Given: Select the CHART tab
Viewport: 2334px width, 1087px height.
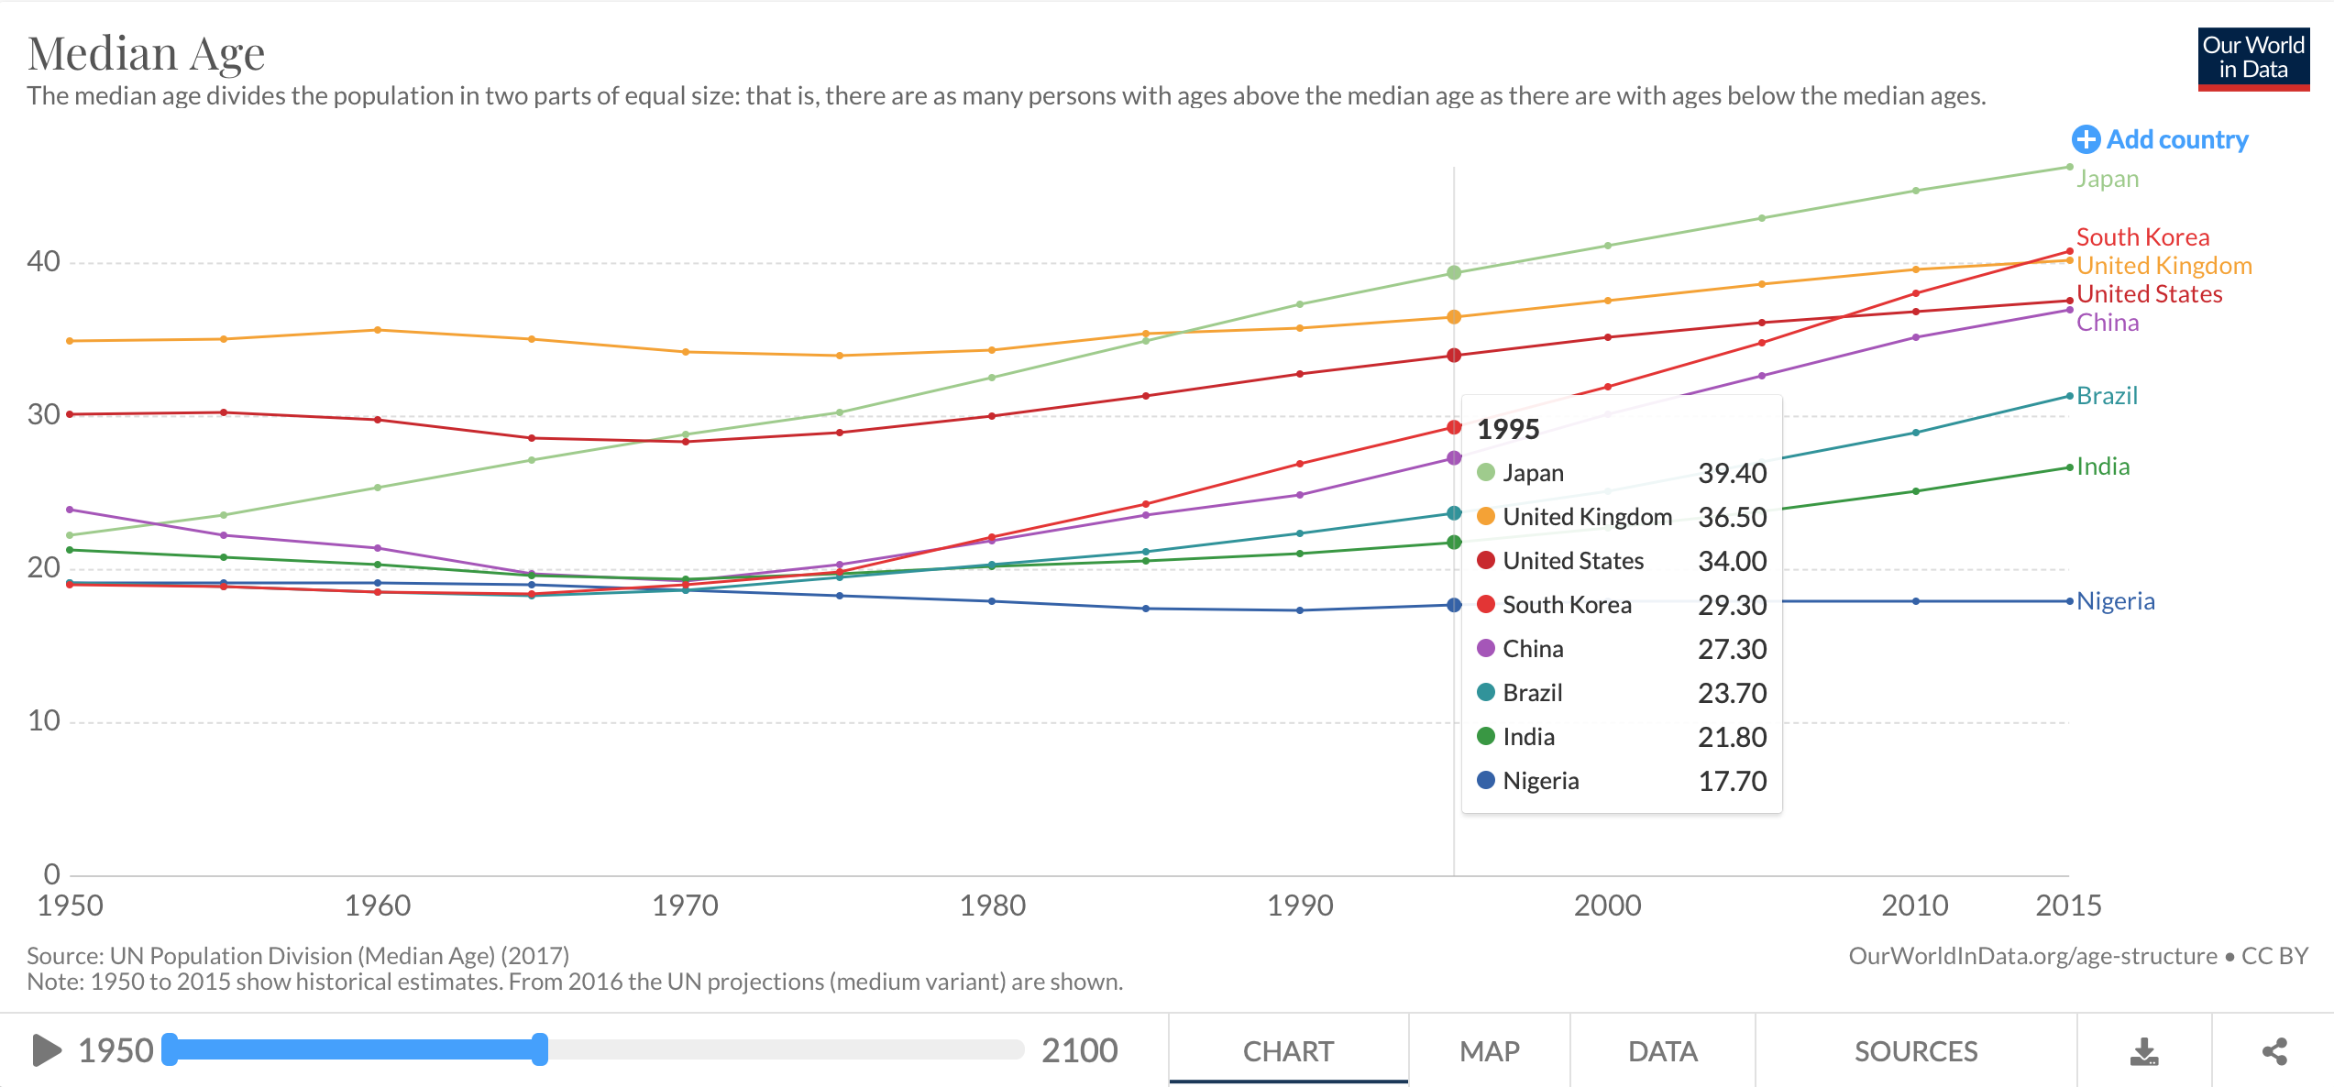Looking at the screenshot, I should pyautogui.click(x=1288, y=1051).
